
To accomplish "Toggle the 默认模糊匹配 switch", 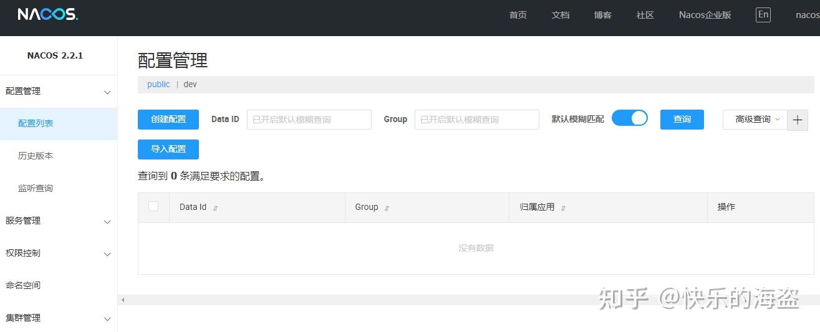I will click(x=630, y=118).
